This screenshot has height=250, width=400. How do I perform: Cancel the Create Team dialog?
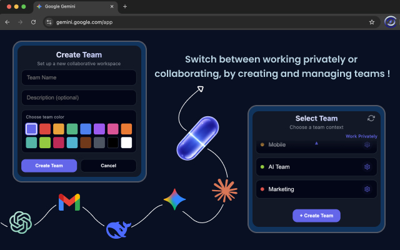pyautogui.click(x=108, y=166)
